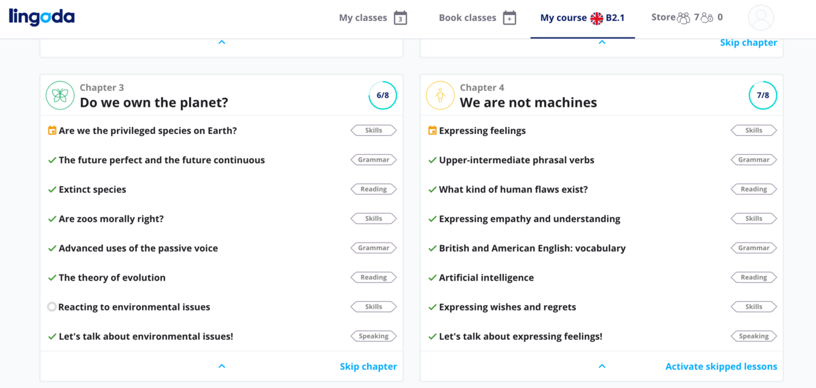Click the UK flag course icon
This screenshot has width=816, height=388.
click(x=596, y=18)
